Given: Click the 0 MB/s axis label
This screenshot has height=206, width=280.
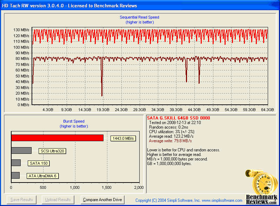Looking at the screenshot, I should (24, 105).
